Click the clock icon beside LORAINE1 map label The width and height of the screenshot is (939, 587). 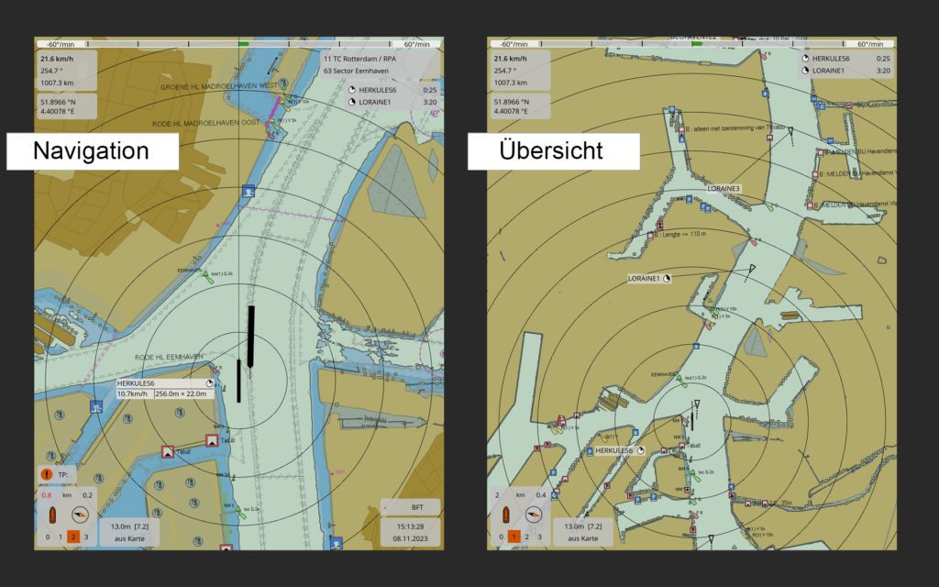667,277
